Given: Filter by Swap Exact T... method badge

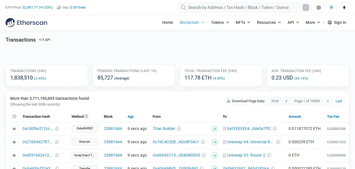Looking at the screenshot, I should point(85,155).
